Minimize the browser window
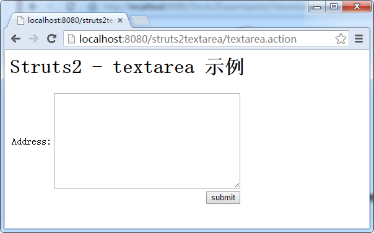Viewport: 374px width, 233px height. click(x=317, y=6)
